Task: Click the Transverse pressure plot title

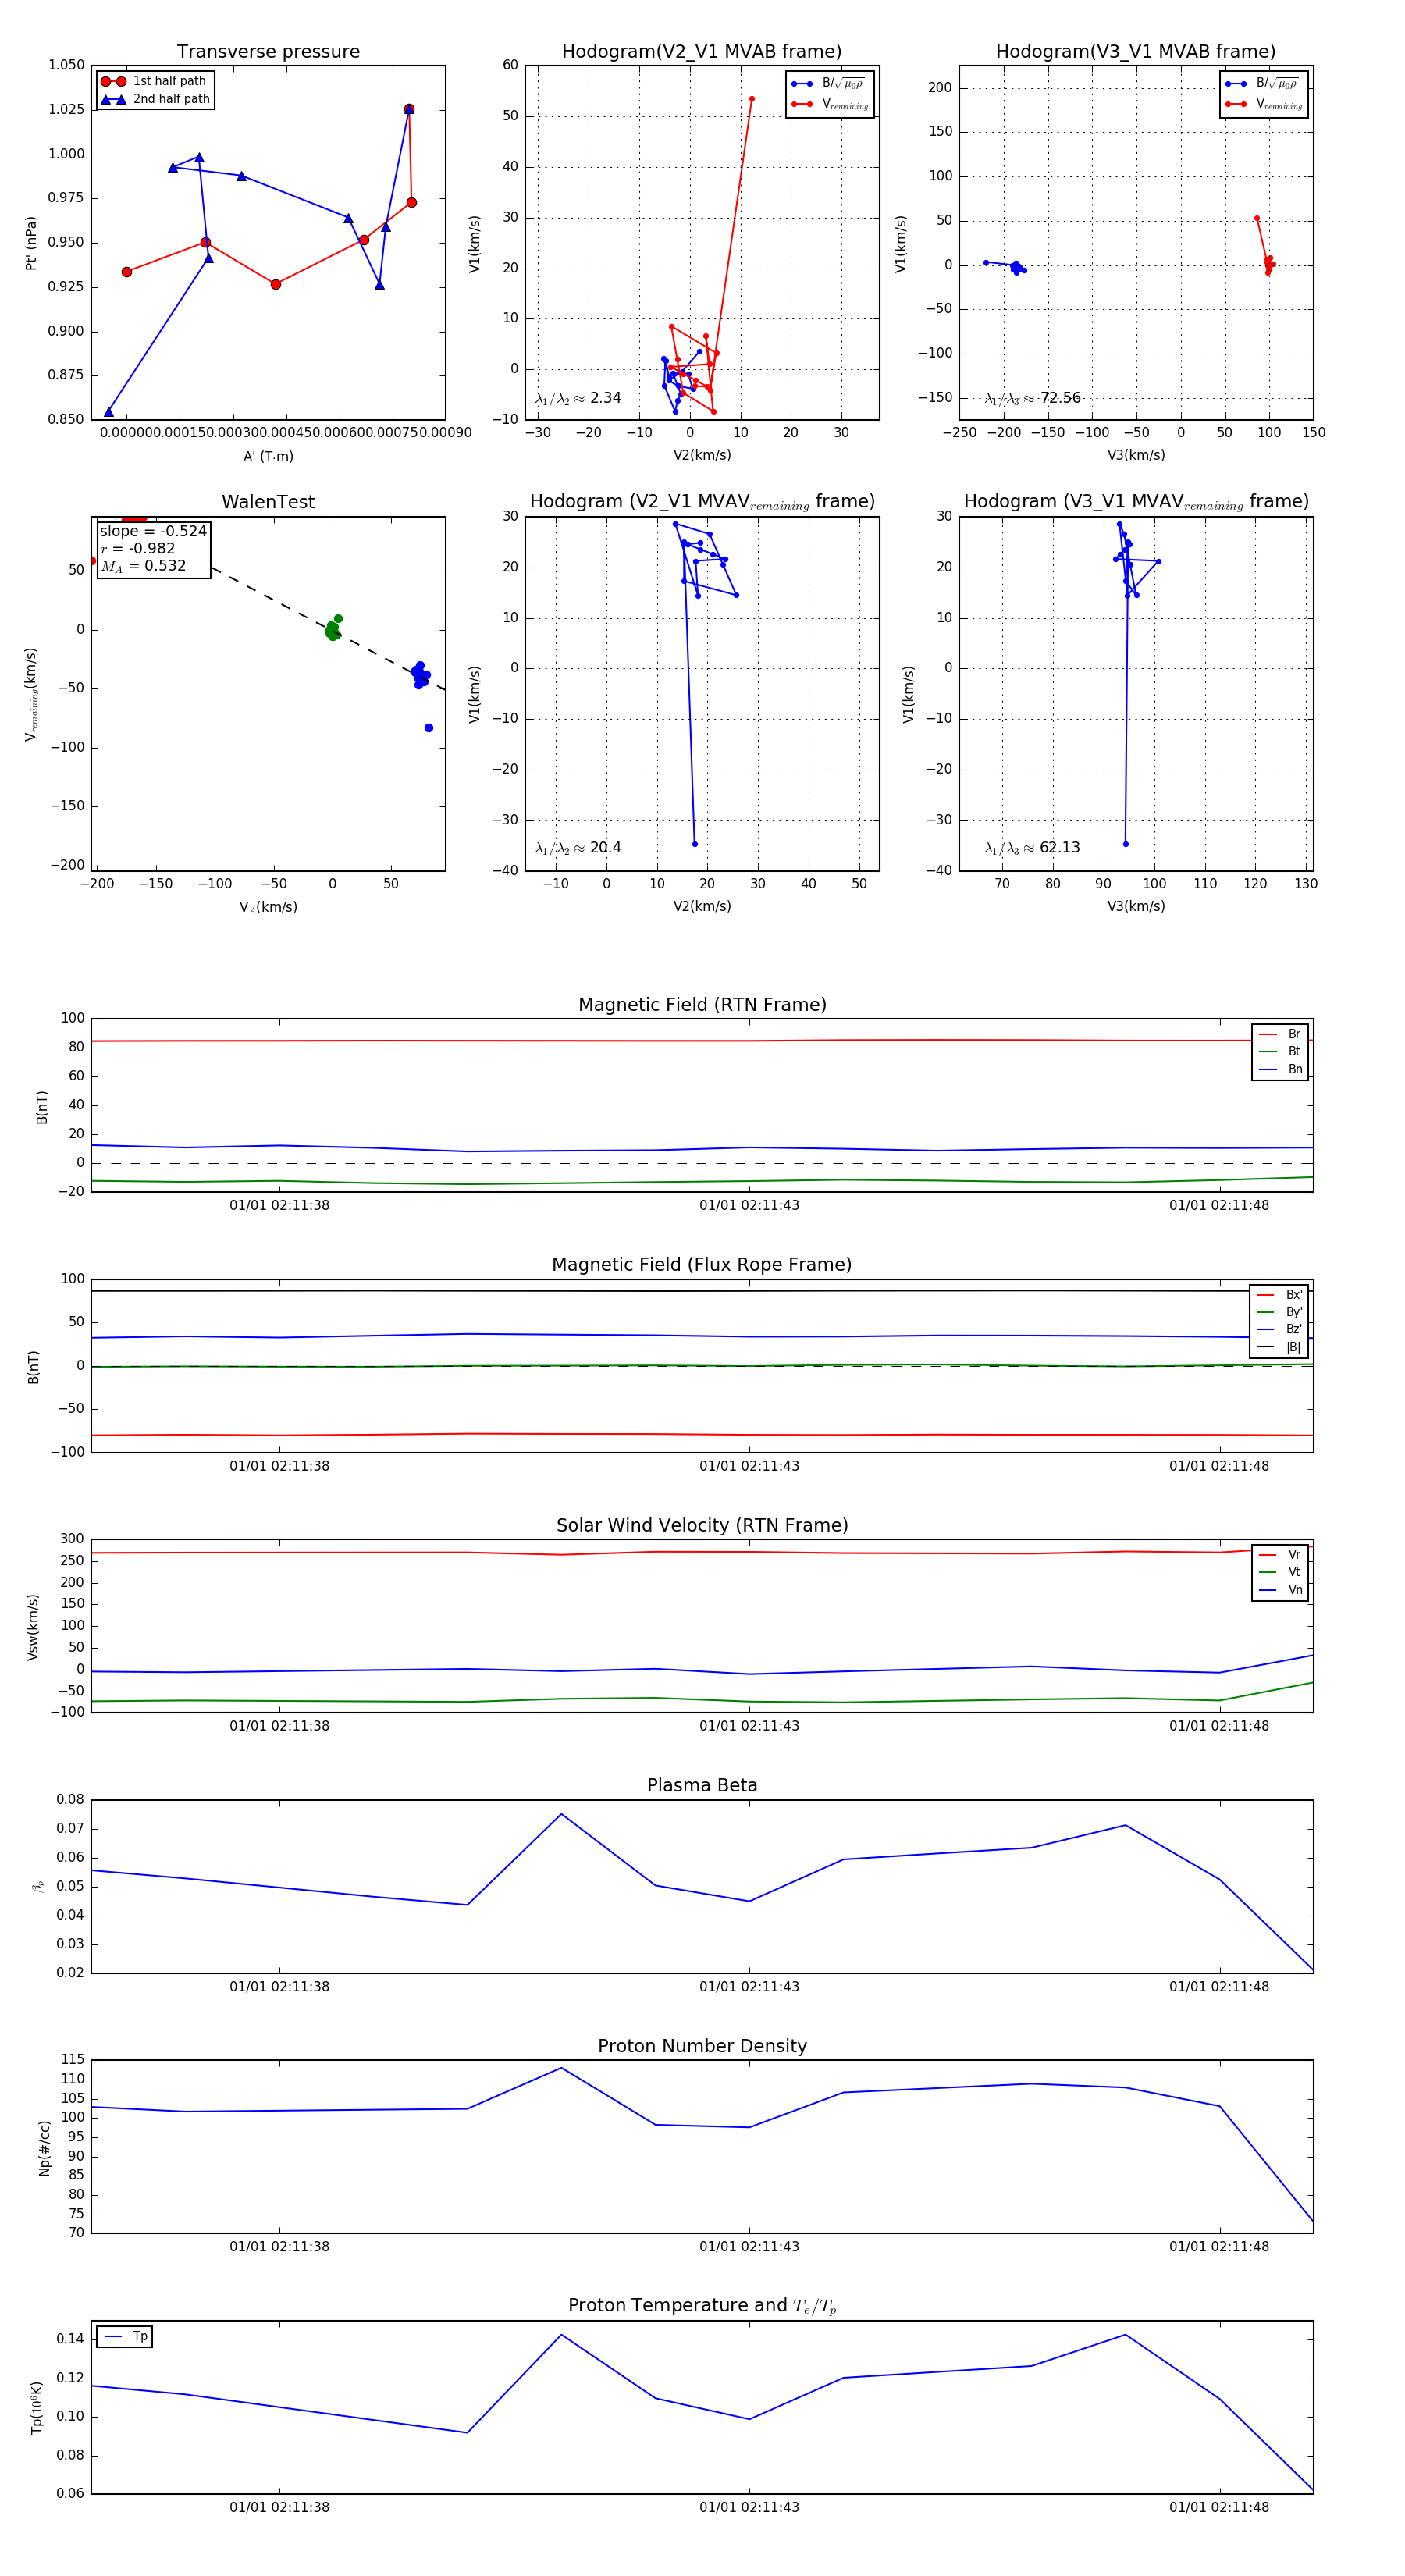Action: point(268,52)
